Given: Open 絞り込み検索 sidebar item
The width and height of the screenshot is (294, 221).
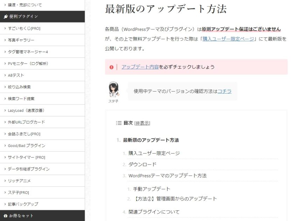Looking at the screenshot, I should [42, 87].
